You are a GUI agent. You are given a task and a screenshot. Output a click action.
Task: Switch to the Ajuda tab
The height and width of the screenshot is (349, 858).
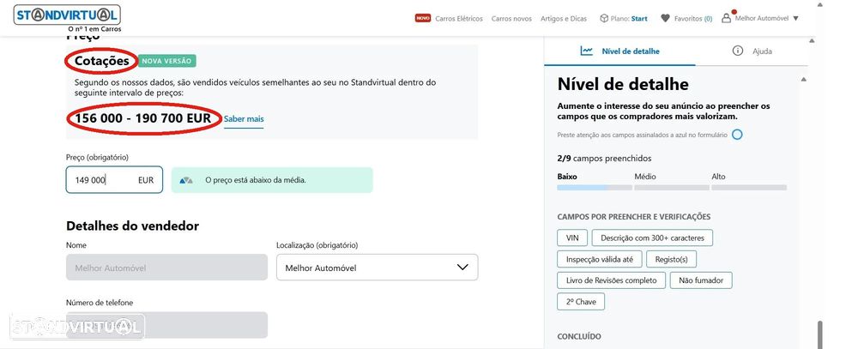coord(761,51)
